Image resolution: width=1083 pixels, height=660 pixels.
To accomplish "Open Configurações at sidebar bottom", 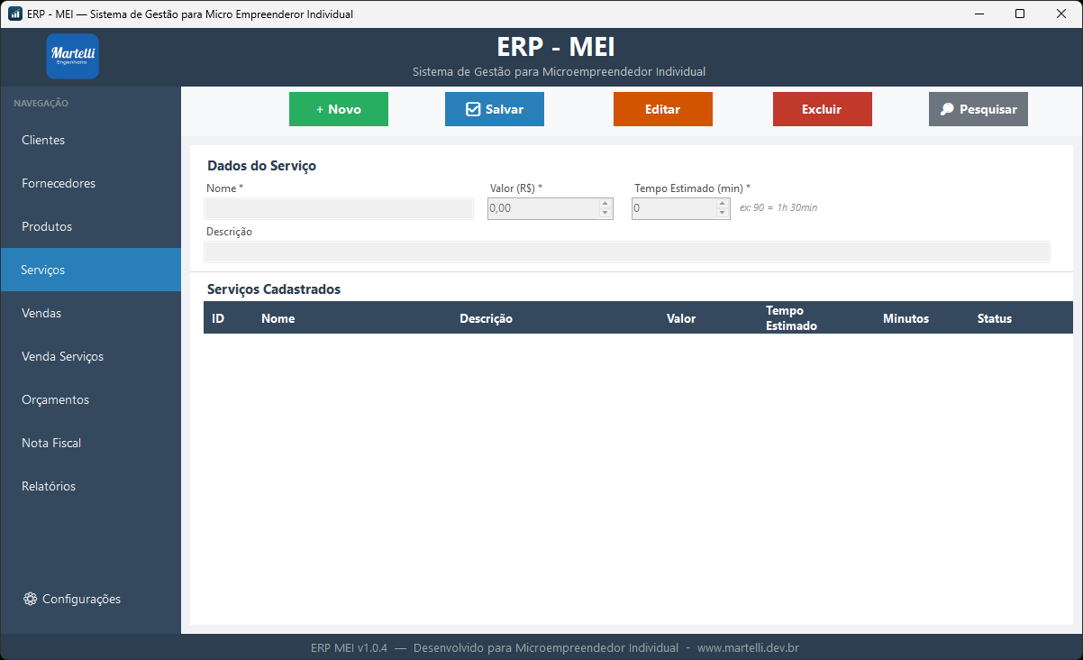I will (x=90, y=599).
